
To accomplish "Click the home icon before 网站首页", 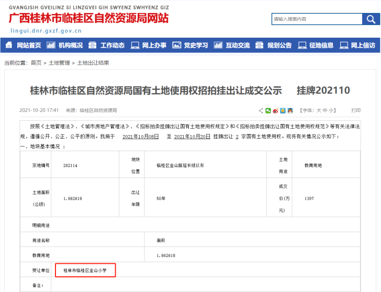I will point(9,46).
